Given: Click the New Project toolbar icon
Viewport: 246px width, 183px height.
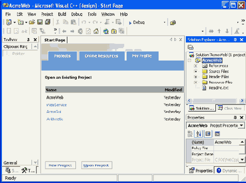Looking at the screenshot, I should pos(9,22).
